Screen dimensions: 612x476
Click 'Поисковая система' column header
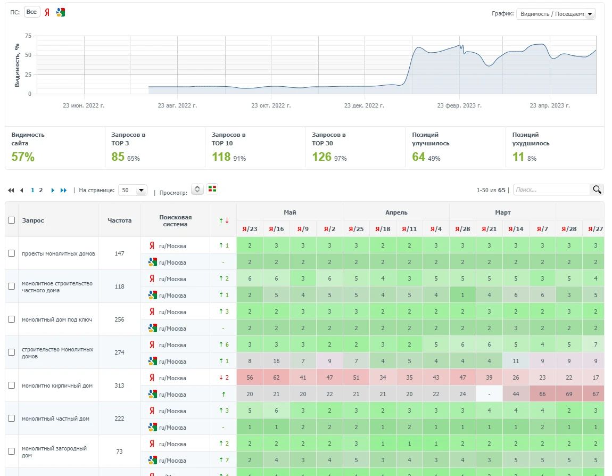pos(175,220)
